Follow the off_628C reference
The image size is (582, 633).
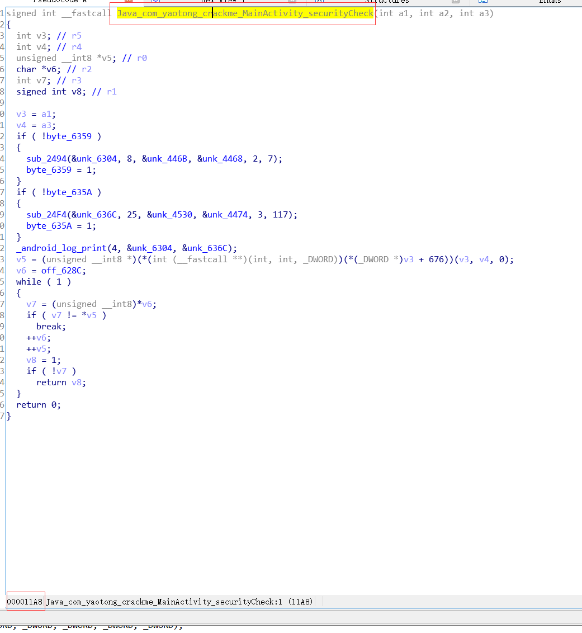point(61,271)
